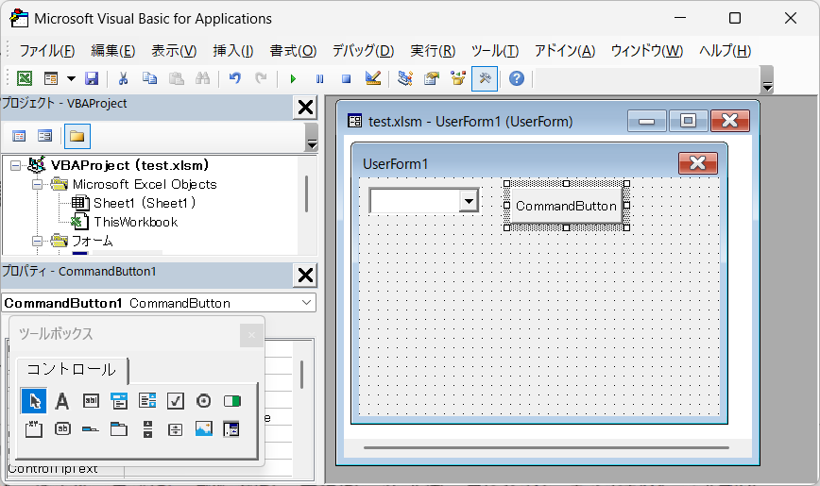Close the プロパティ - CommandButton1 panel
This screenshot has width=820, height=486.
(305, 275)
